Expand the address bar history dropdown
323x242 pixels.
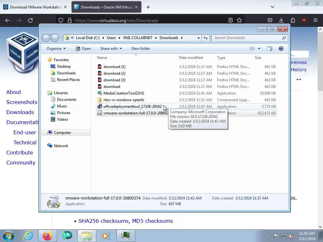pyautogui.click(x=198, y=38)
